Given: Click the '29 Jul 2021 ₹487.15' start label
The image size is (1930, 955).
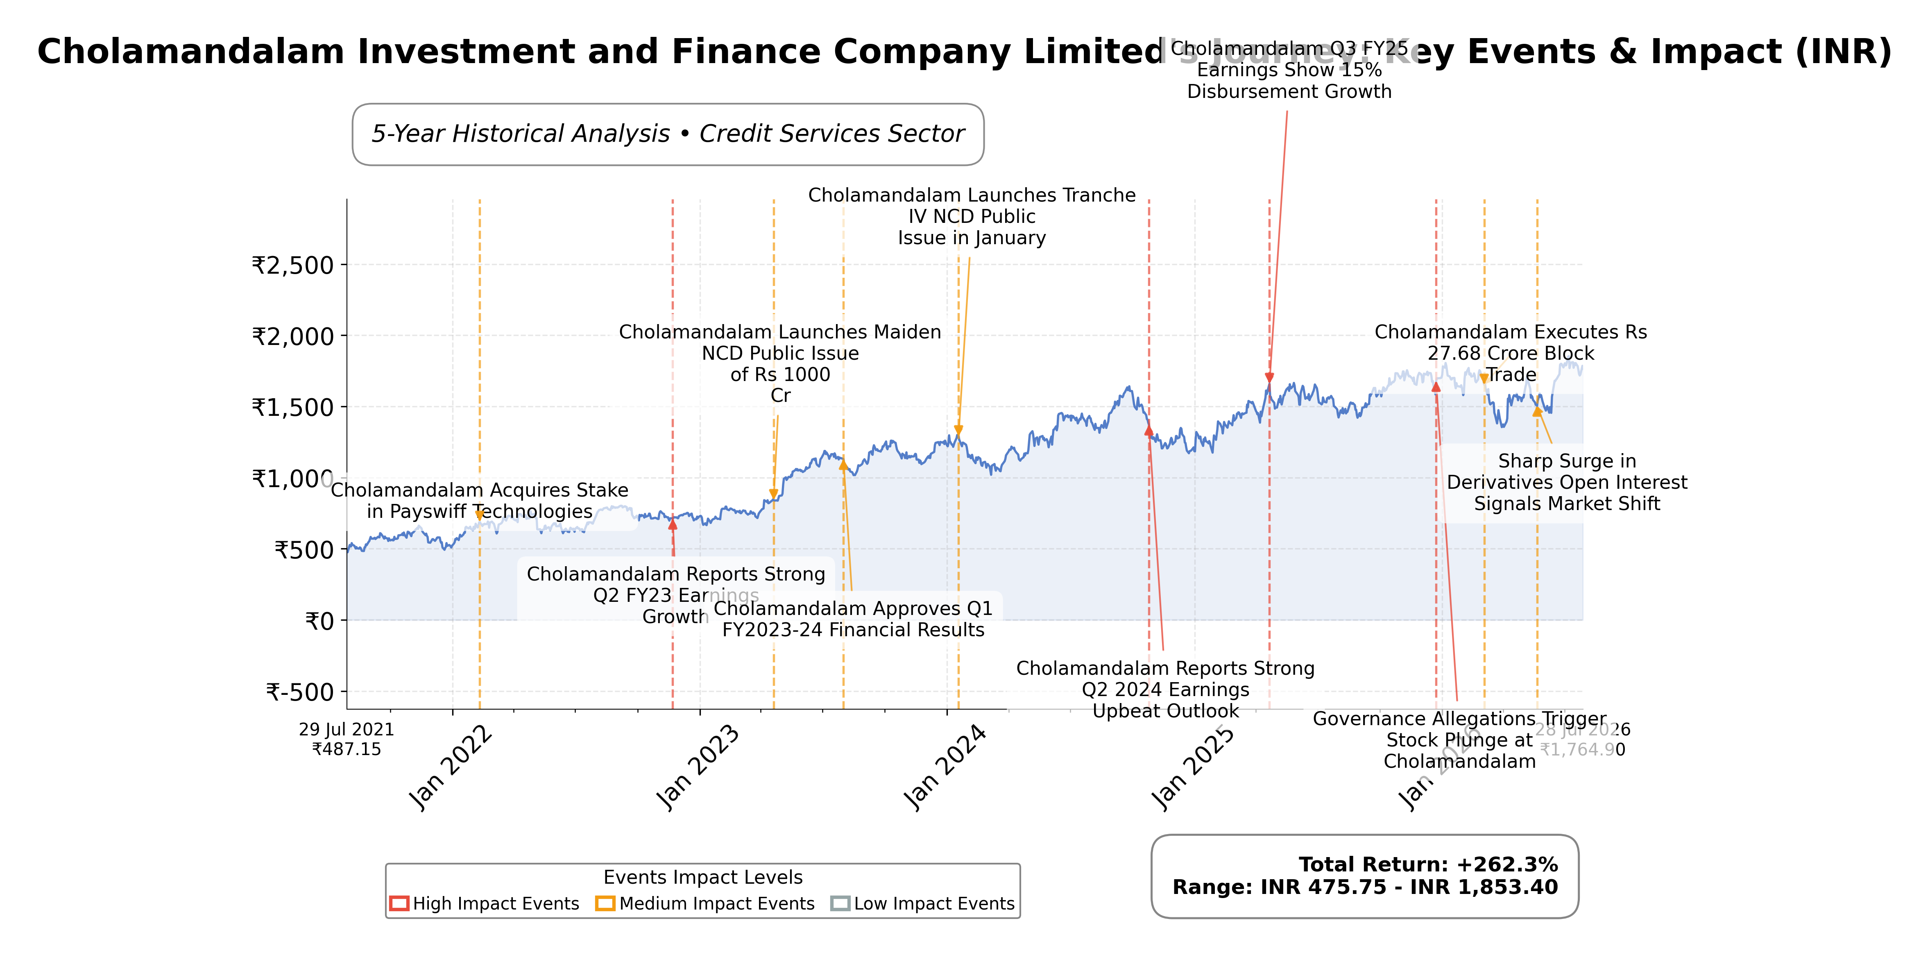Looking at the screenshot, I should coord(346,739).
